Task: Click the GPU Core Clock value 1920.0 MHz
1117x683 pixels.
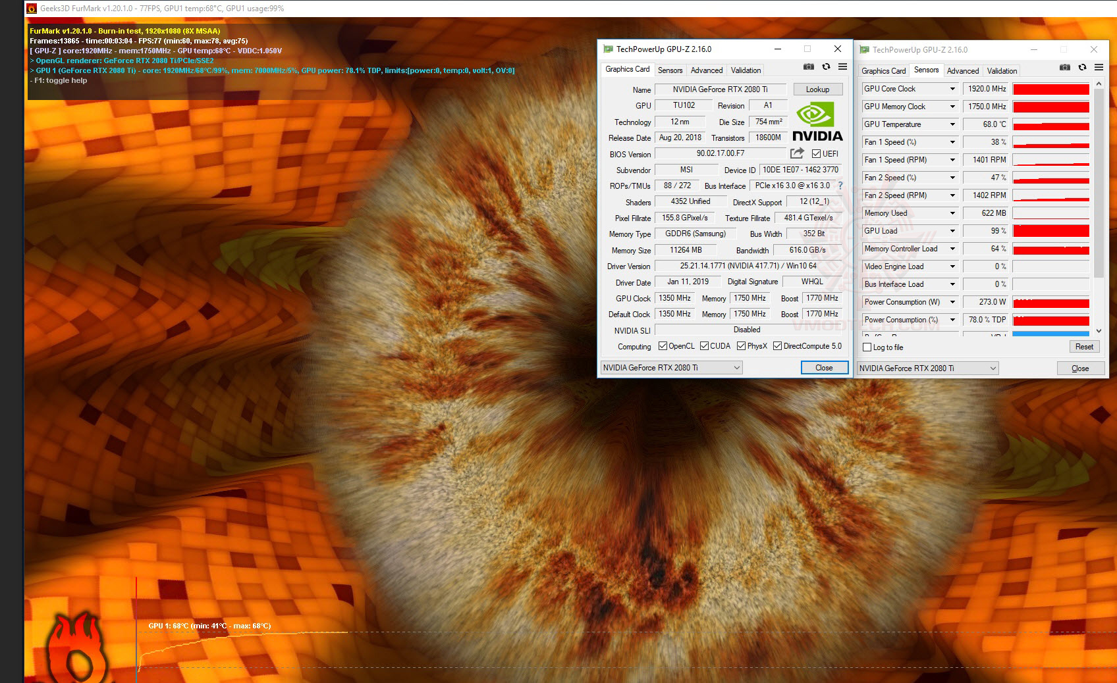Action: (x=986, y=89)
